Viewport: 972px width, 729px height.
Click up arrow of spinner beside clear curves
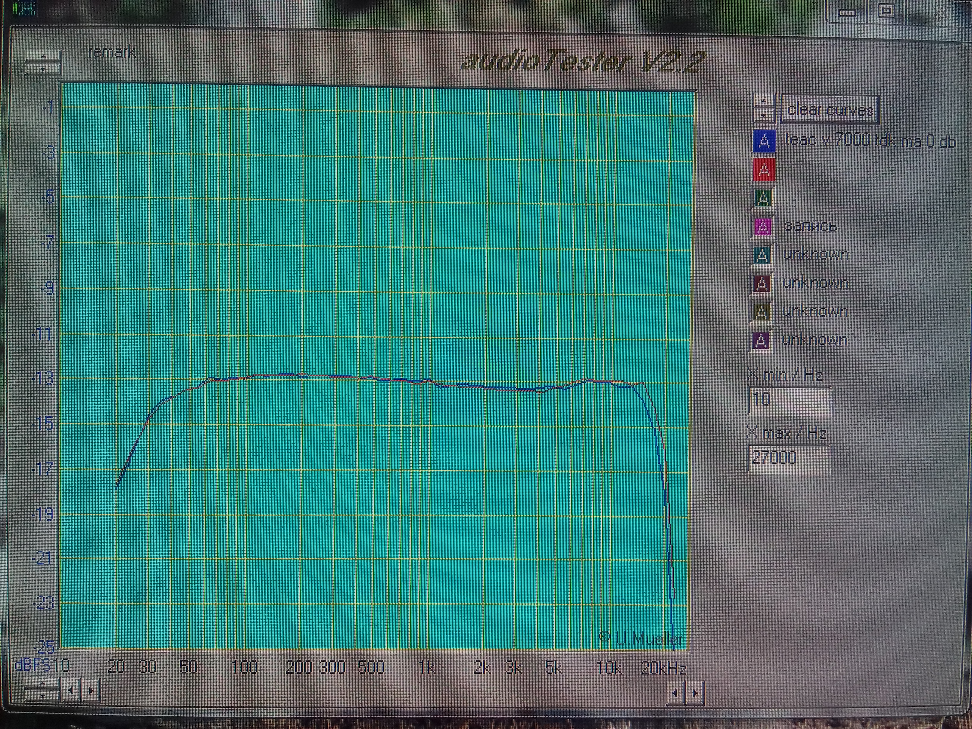(x=765, y=101)
